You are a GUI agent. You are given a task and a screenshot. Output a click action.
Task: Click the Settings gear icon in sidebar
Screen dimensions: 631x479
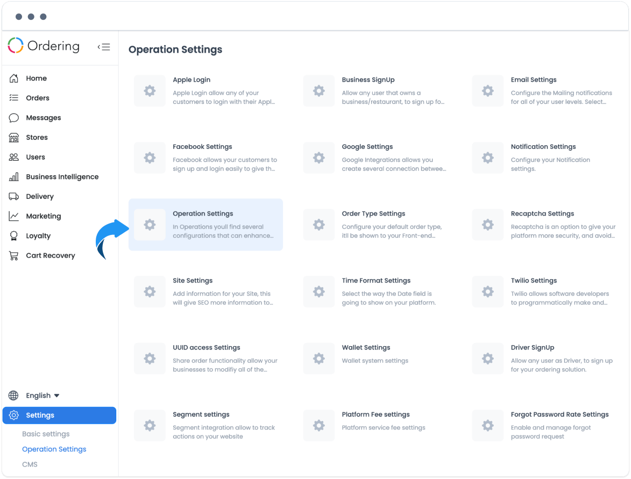coord(13,415)
